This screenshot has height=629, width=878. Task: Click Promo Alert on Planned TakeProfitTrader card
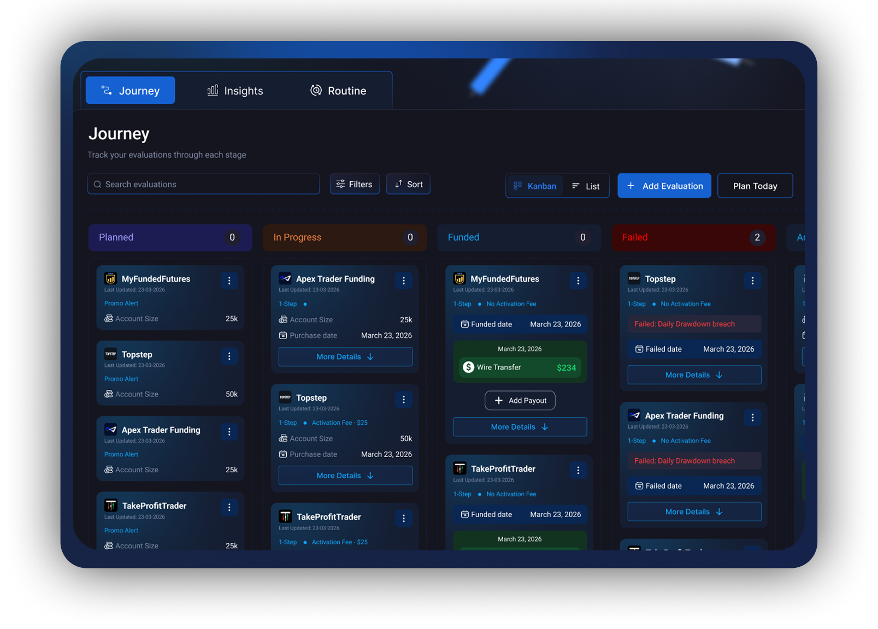click(121, 531)
